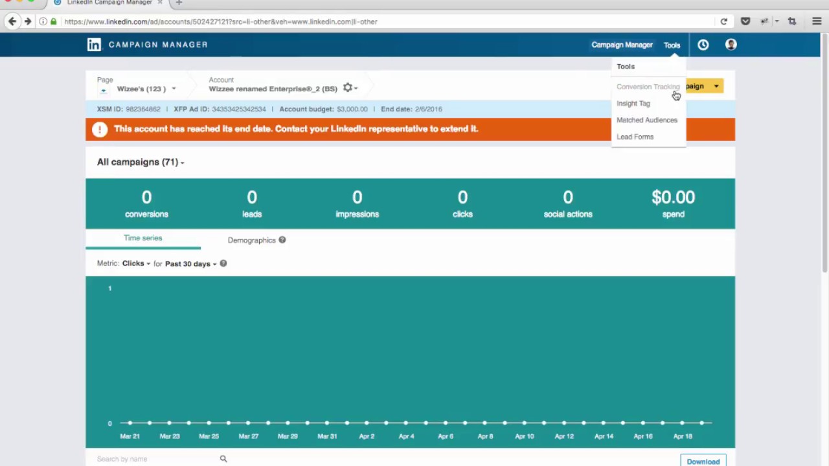Close the LinkedIn Campaign Manager tab
This screenshot has height=466, width=829.
(x=160, y=3)
